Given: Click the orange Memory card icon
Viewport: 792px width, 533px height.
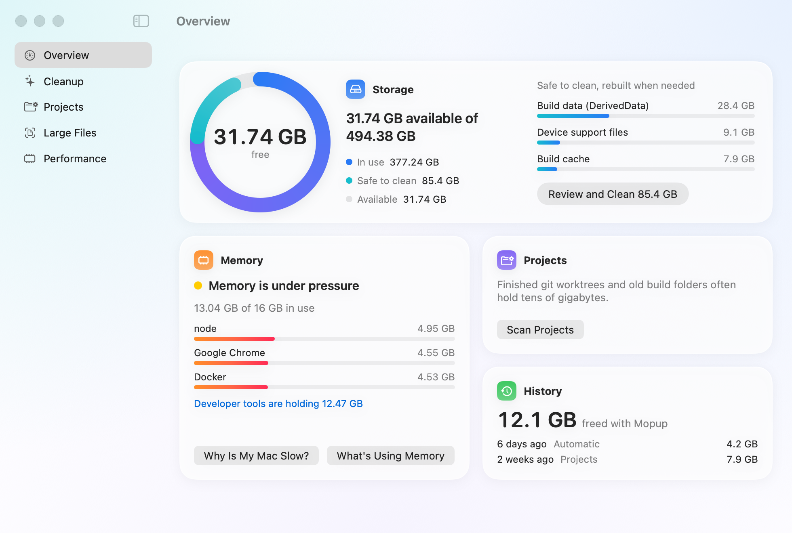Looking at the screenshot, I should [204, 260].
